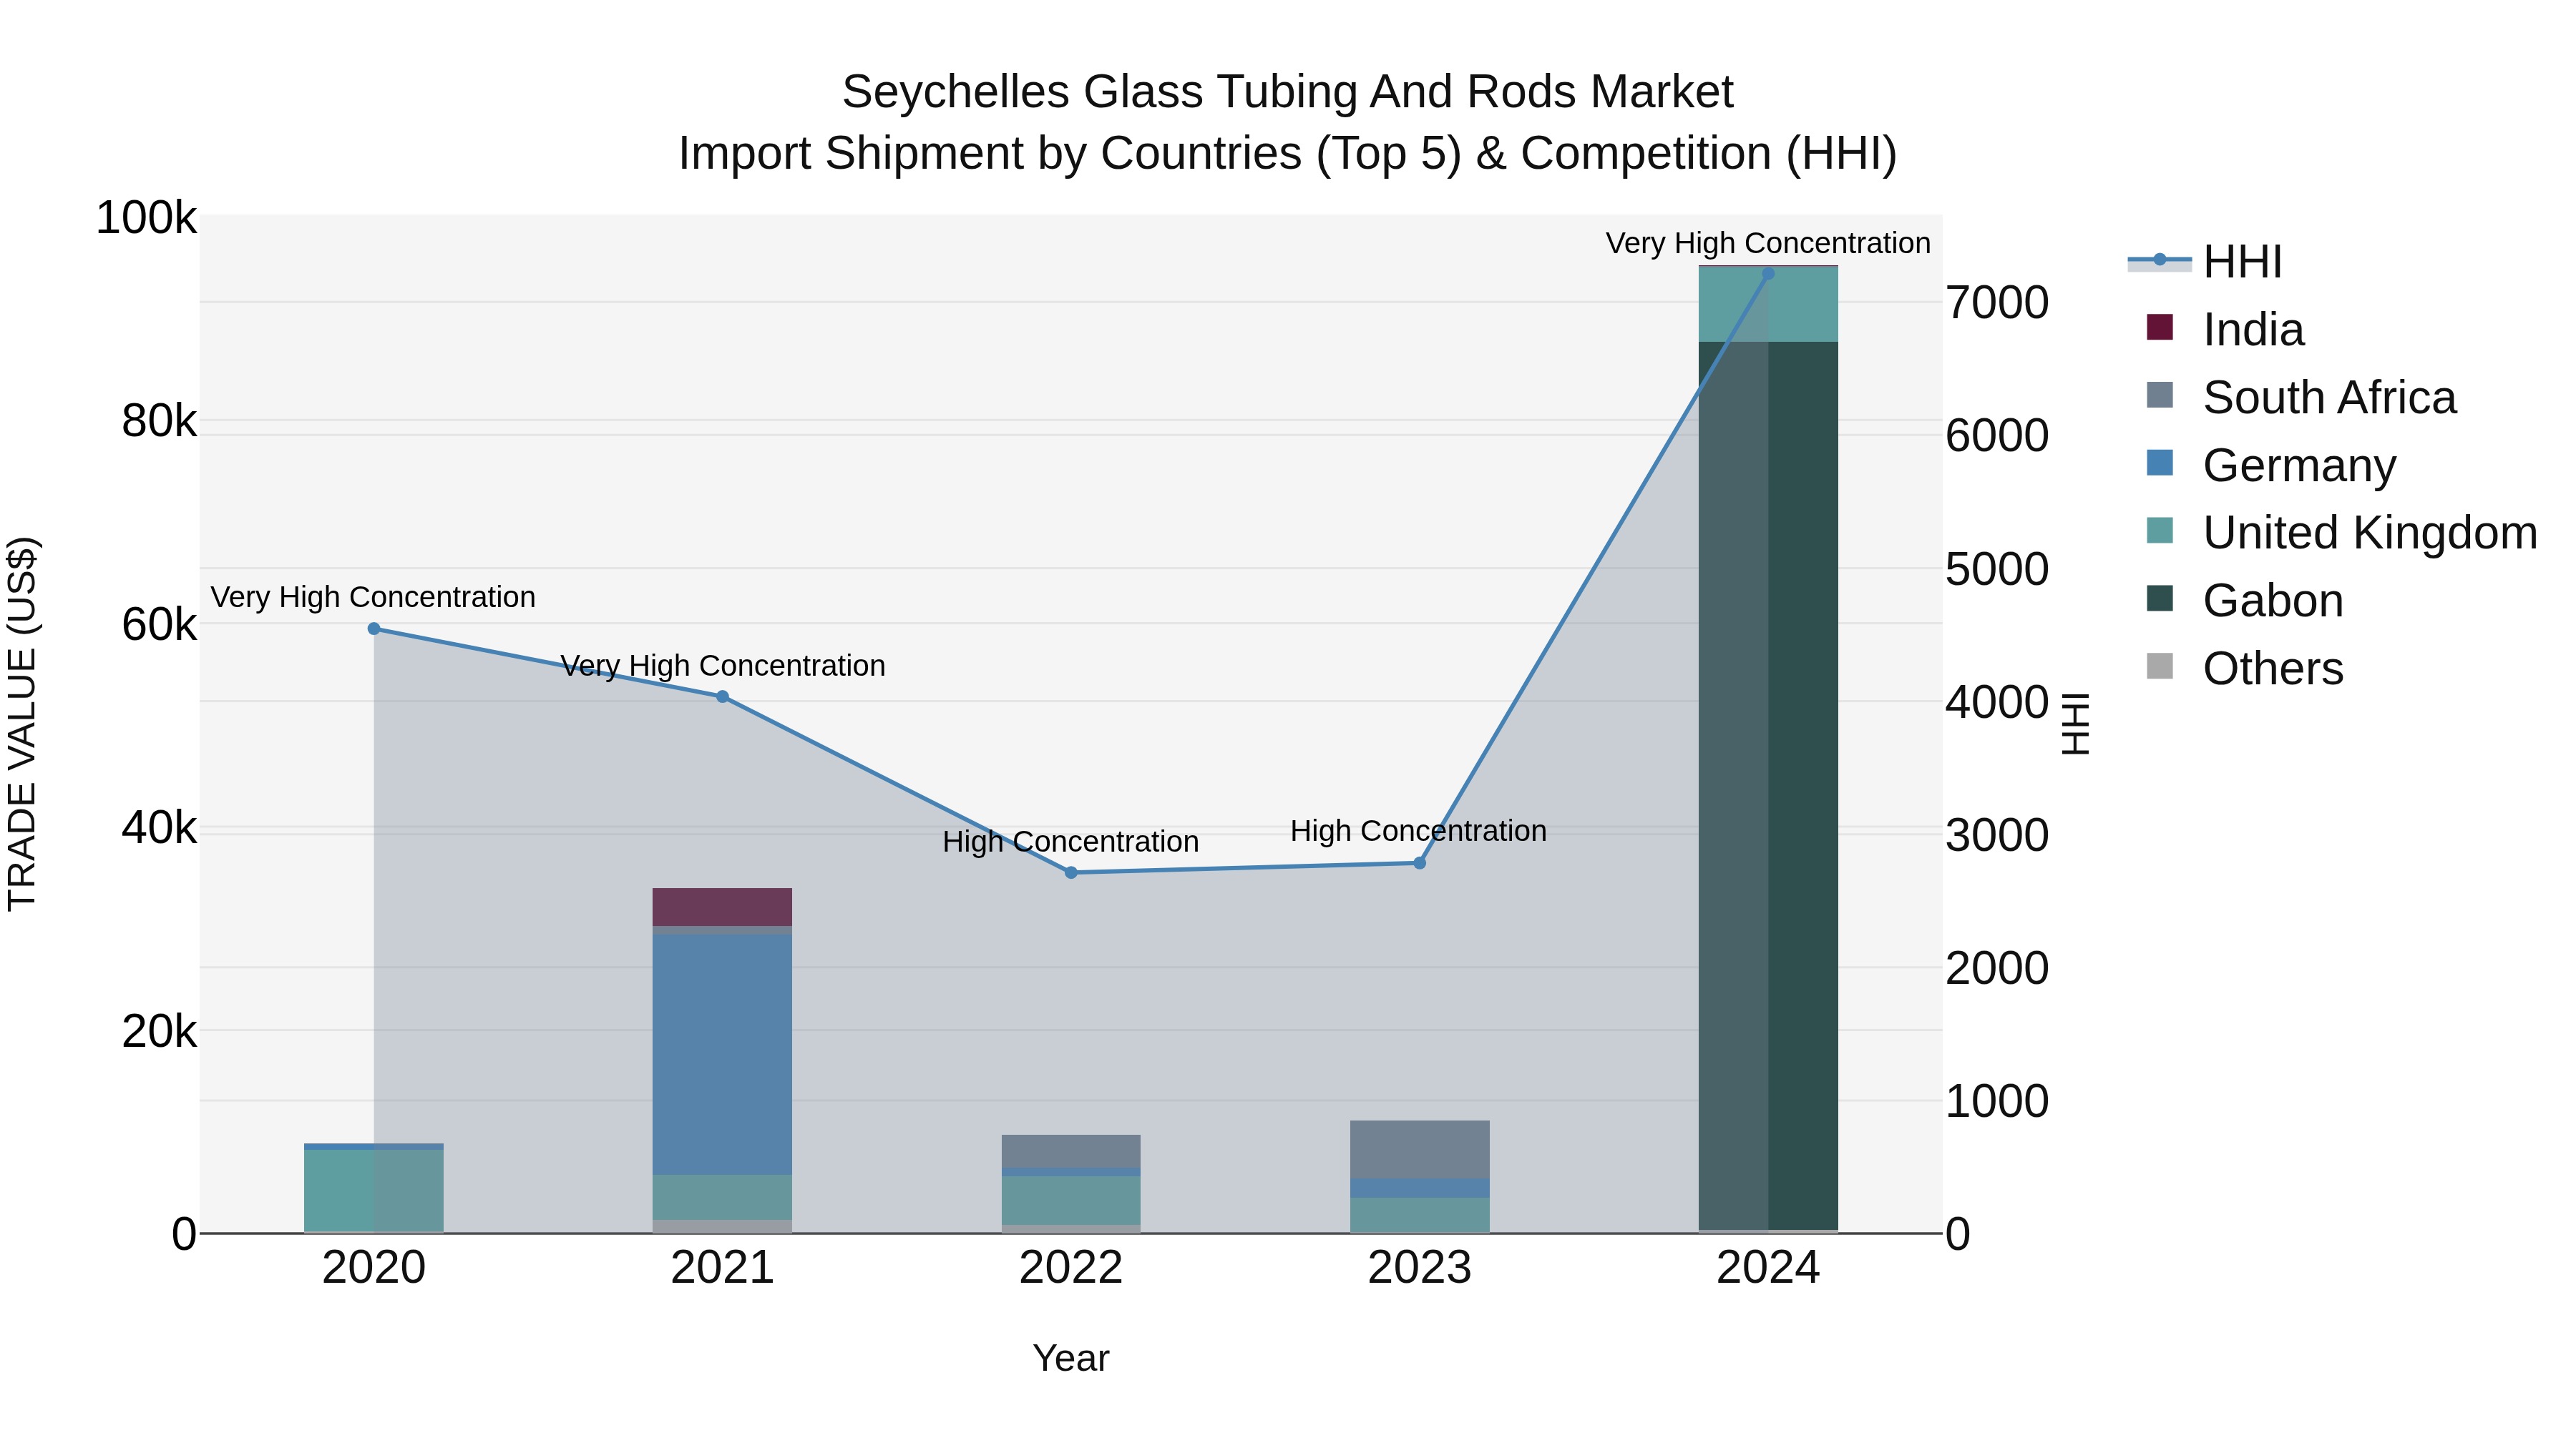Click the India maroon legend swatch
Screen dimensions: 2576x1448
[x=2160, y=327]
